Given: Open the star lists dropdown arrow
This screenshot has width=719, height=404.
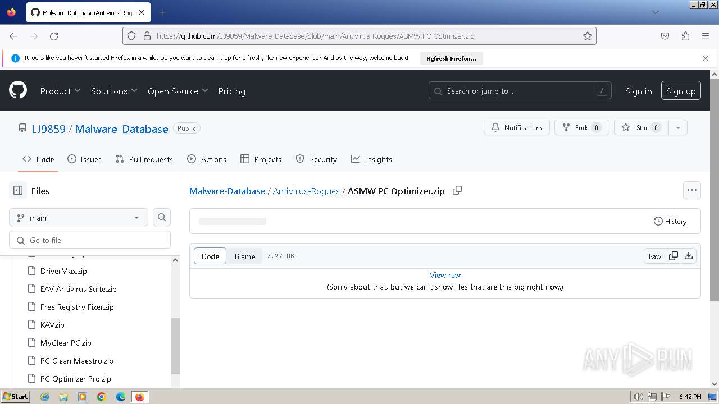Looking at the screenshot, I should [x=678, y=127].
